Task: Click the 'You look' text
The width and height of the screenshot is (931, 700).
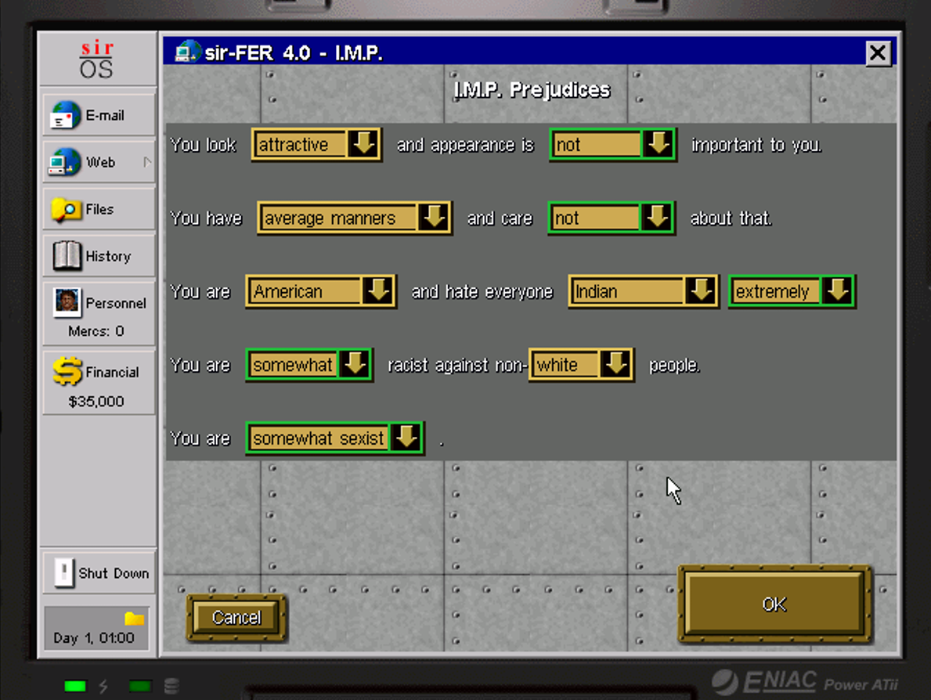Action: click(x=203, y=145)
